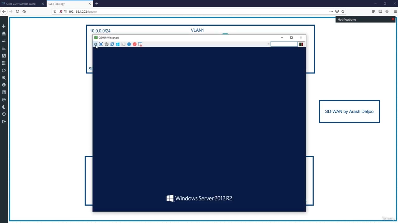Screen dimensions: 398x223
Task: Click the new connection icon in QEMU toolbar
Action: point(95,44)
